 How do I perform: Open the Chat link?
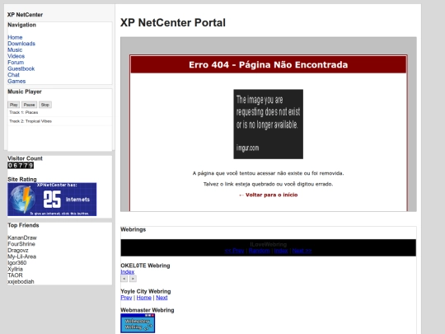point(13,75)
